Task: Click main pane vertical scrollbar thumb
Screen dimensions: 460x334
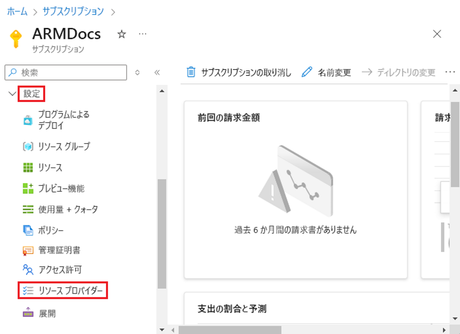Action: click(455, 145)
